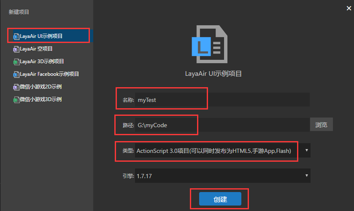Pick the 微信小游戏3D示例 template label
Viewport: 354px width, 211px height.
point(41,99)
